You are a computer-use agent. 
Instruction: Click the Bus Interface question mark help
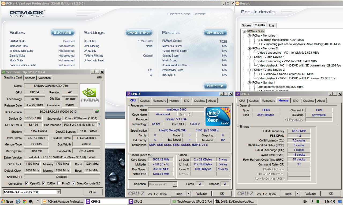coord(99,125)
